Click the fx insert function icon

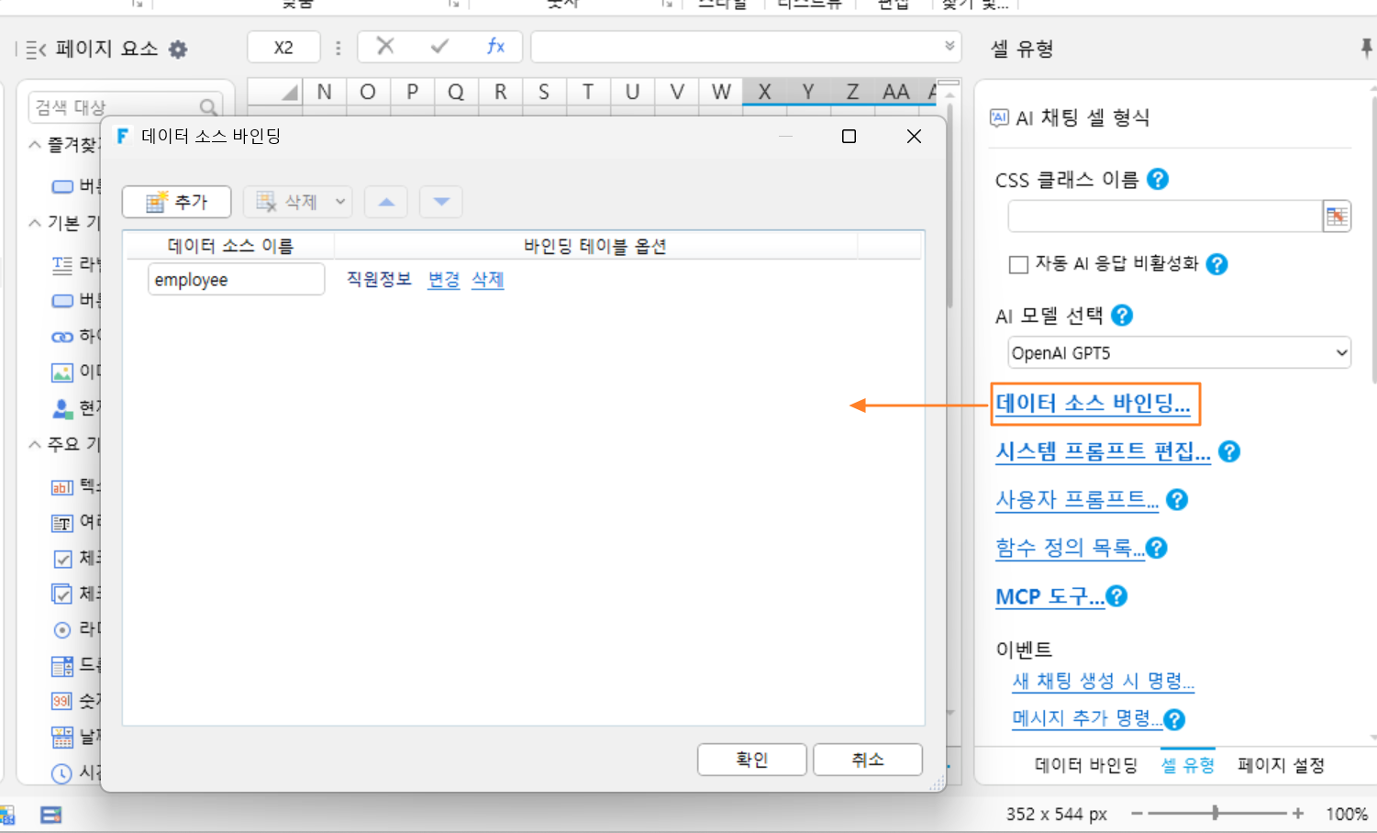click(495, 46)
